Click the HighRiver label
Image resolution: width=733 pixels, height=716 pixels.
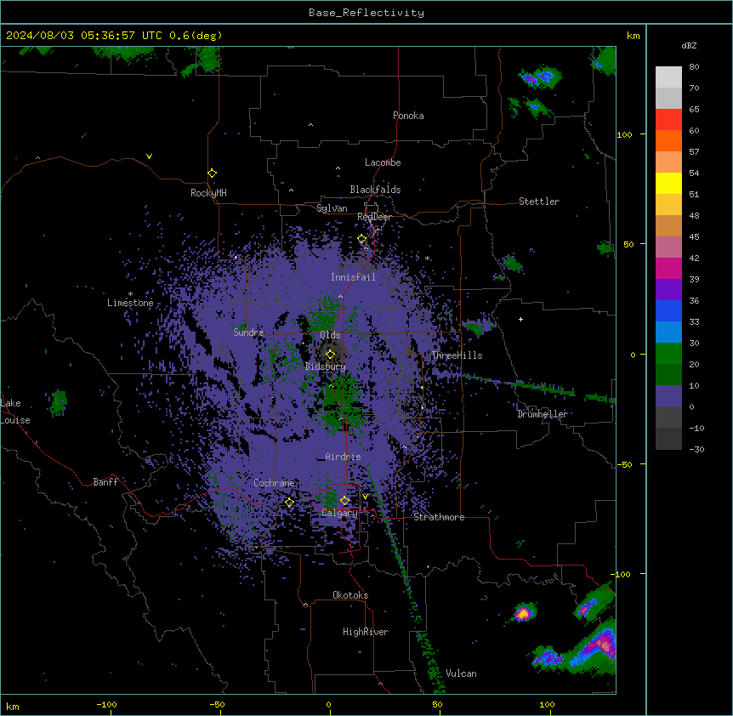pos(366,632)
